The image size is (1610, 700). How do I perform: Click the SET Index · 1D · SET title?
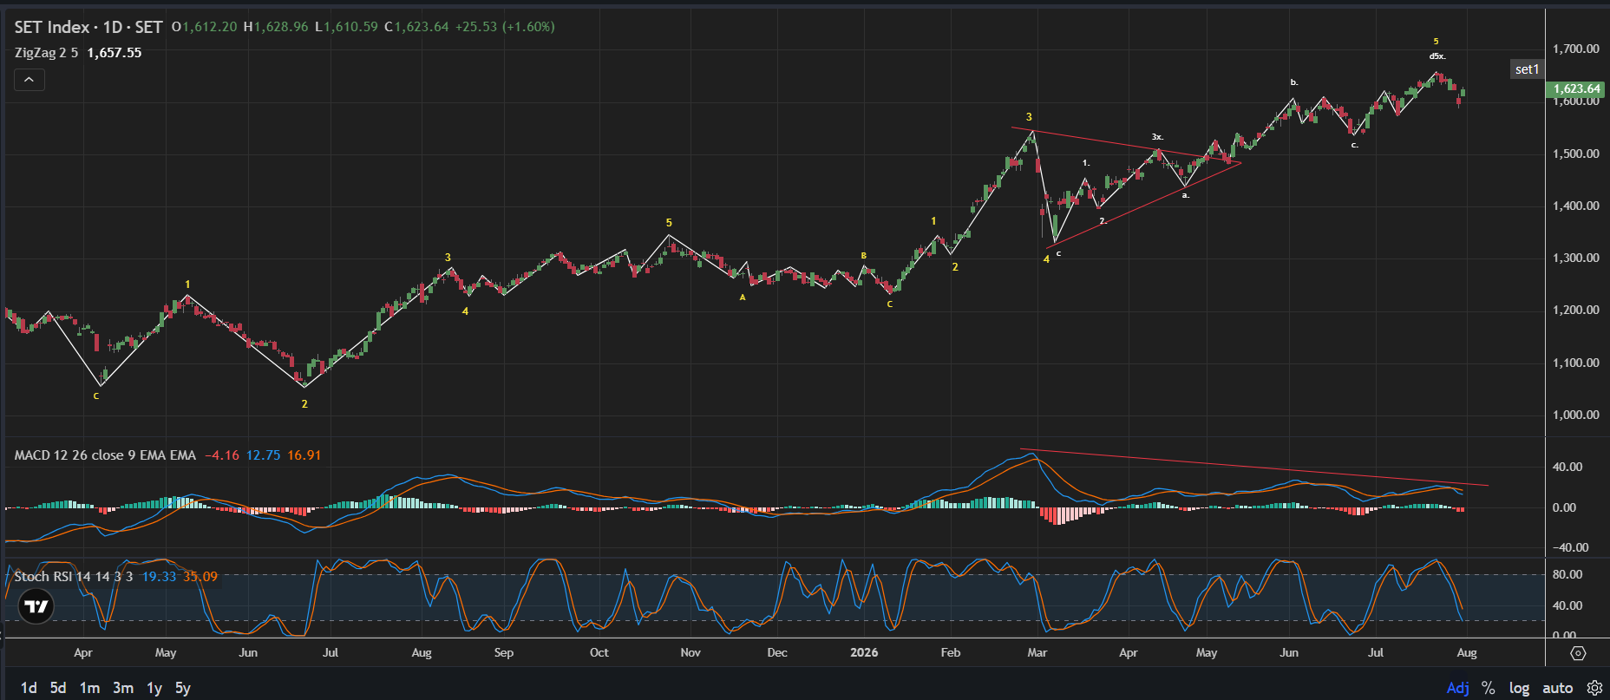[x=88, y=27]
